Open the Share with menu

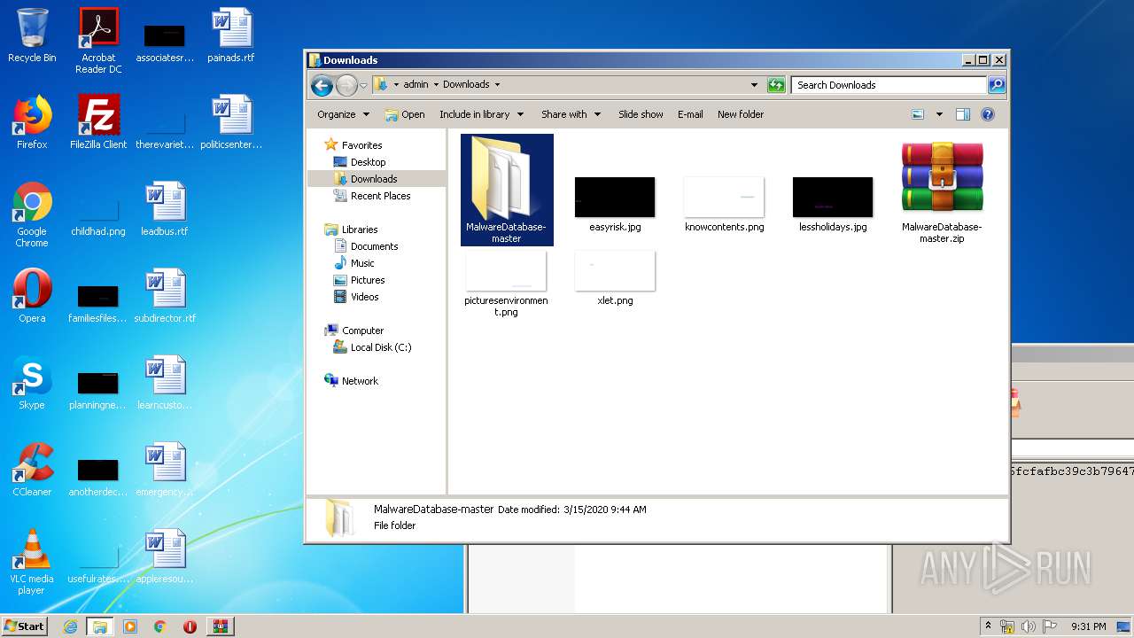pos(571,114)
